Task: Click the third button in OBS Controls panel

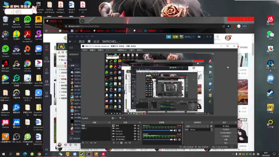Action: click(x=226, y=133)
